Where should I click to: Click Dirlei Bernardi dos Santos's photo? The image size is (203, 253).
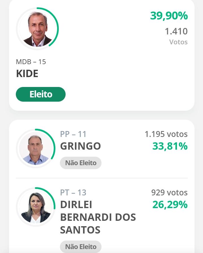click(36, 208)
